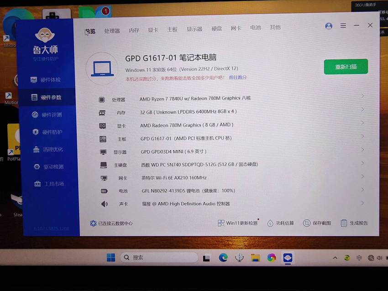The width and height of the screenshot is (388, 291).
Task: Select 硬件参数 in the sidebar
Action: (x=46, y=97)
